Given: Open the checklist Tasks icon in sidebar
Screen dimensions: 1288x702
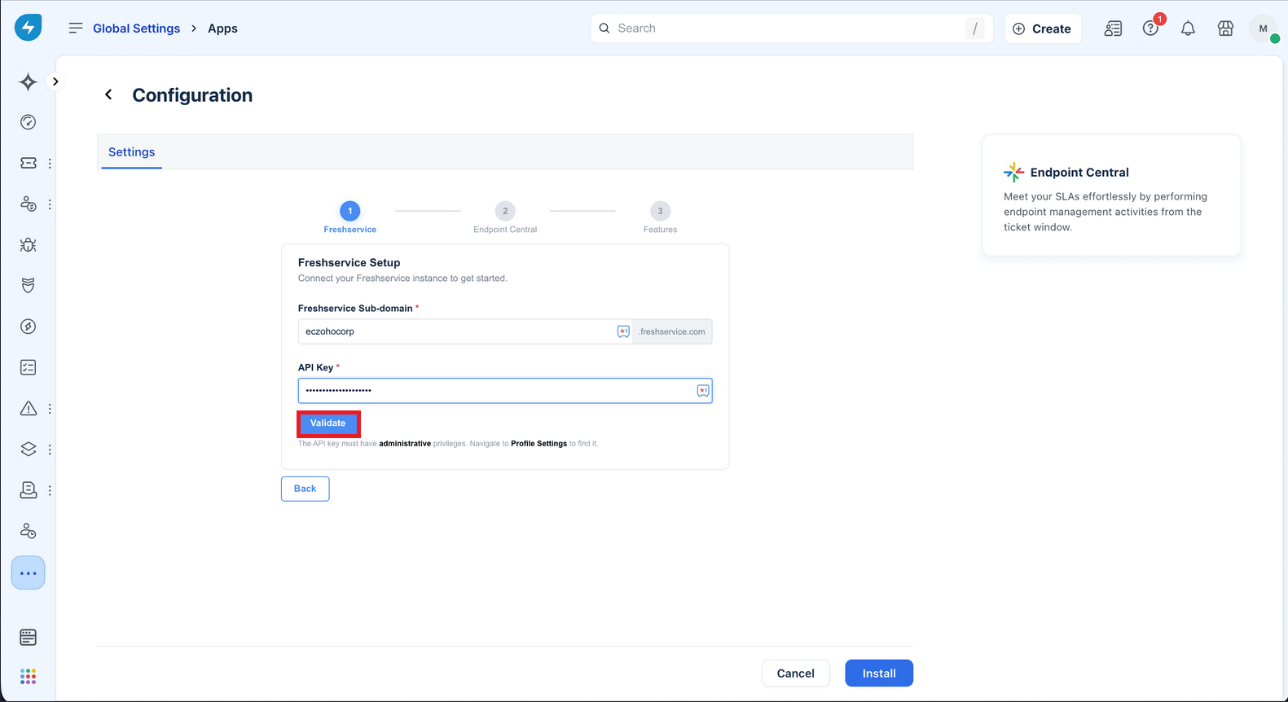Looking at the screenshot, I should coord(28,367).
